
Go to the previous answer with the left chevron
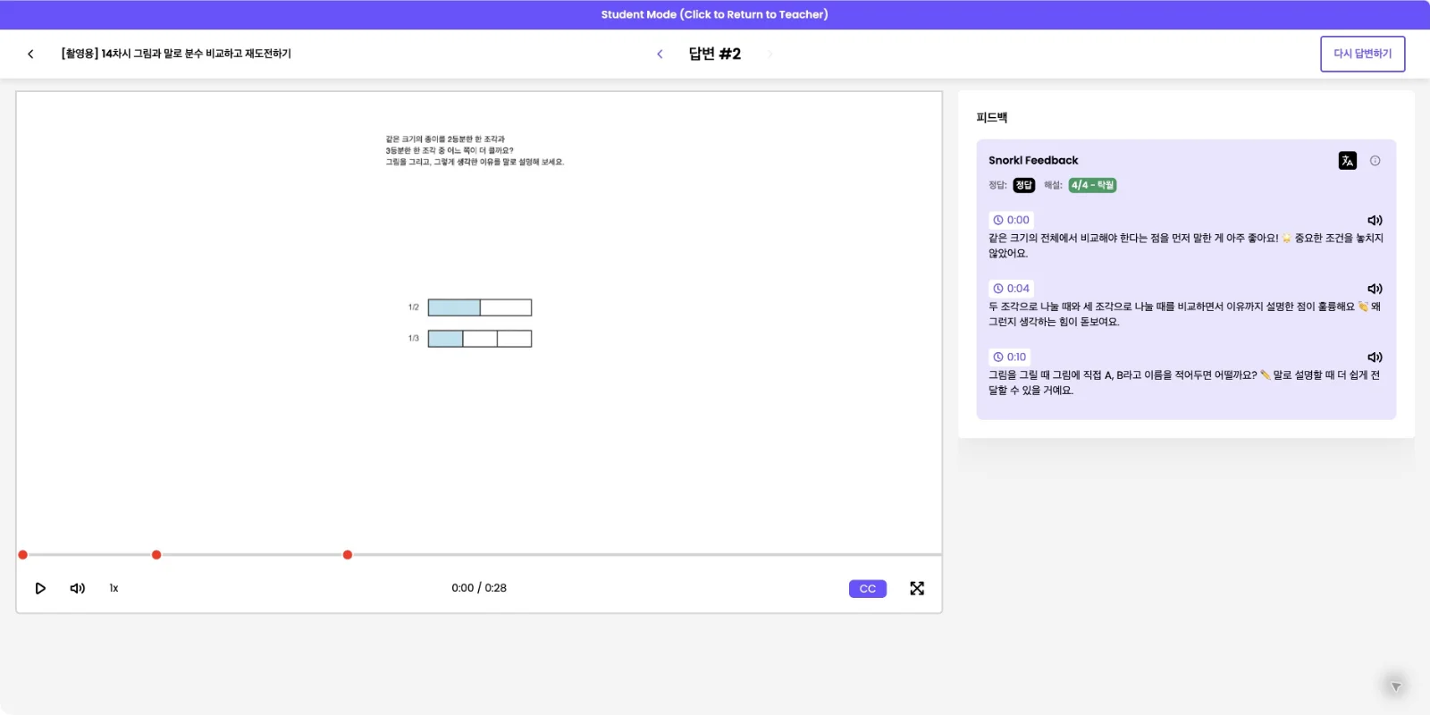click(x=660, y=54)
